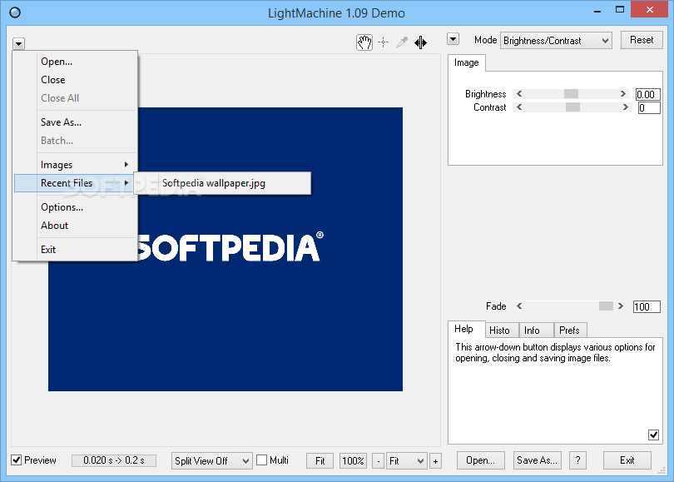Minimize the LightMachine window
The width and height of the screenshot is (674, 482).
(x=597, y=10)
